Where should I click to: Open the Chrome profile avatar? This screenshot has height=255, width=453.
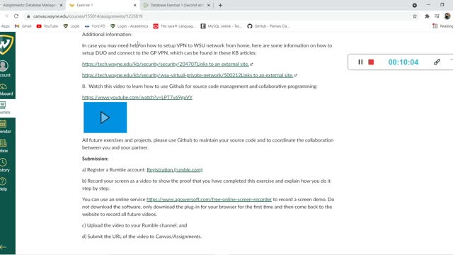447,16
